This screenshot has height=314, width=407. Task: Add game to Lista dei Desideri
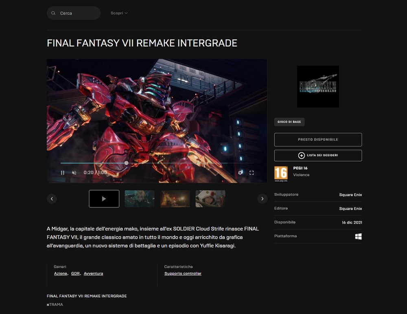(x=318, y=156)
